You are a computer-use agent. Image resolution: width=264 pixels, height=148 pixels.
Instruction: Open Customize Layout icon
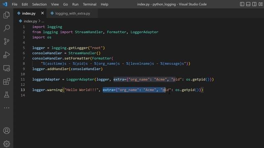260,4
